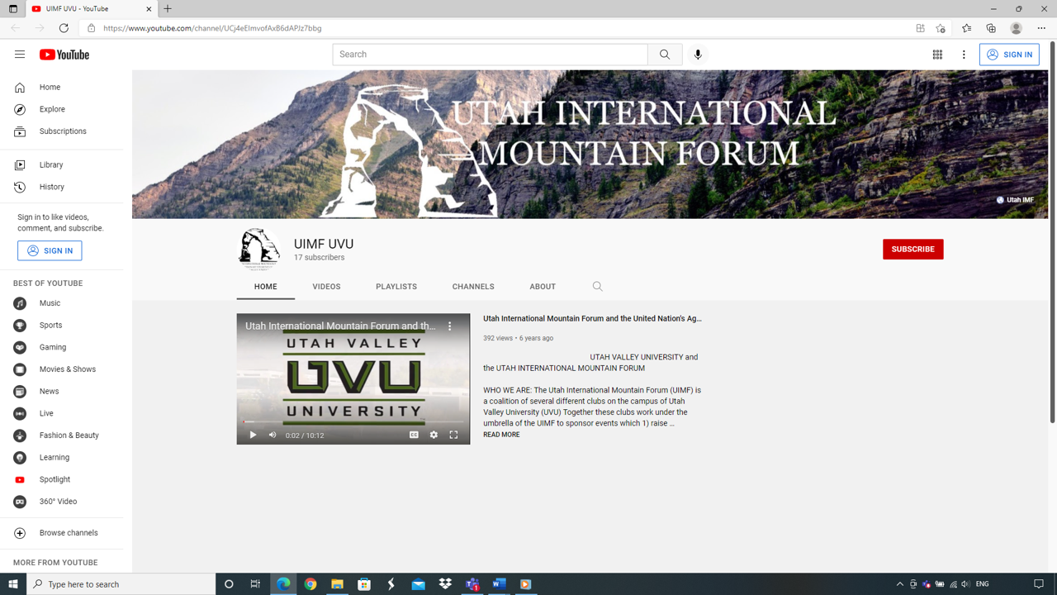Search within the UIMF UVU channel
The height and width of the screenshot is (595, 1057).
[x=598, y=287]
